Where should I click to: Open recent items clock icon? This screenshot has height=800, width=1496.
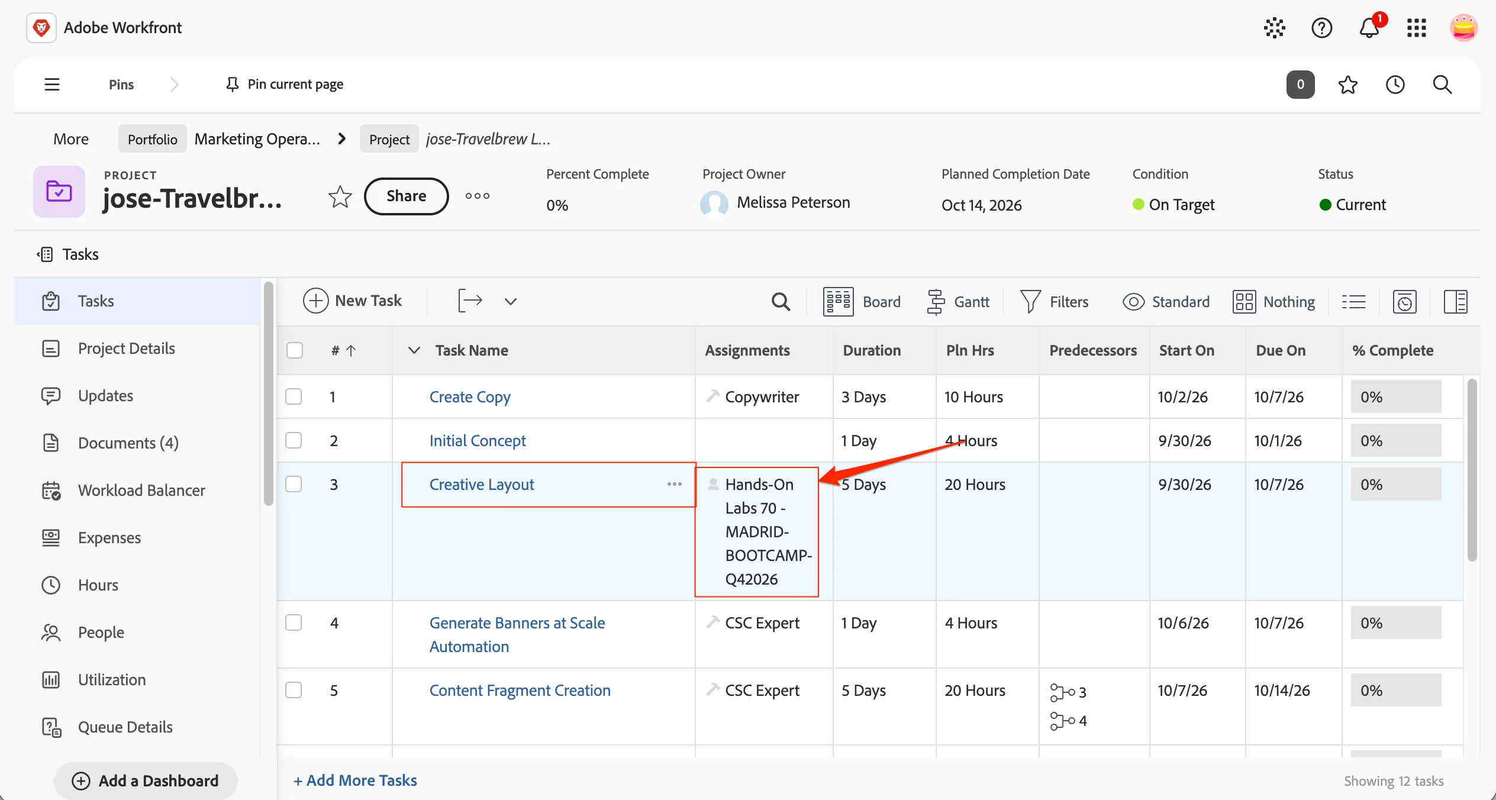pos(1395,85)
